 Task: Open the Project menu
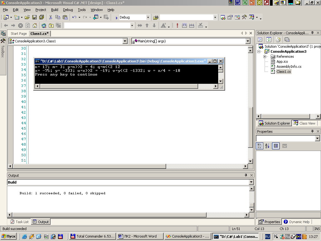point(41,10)
